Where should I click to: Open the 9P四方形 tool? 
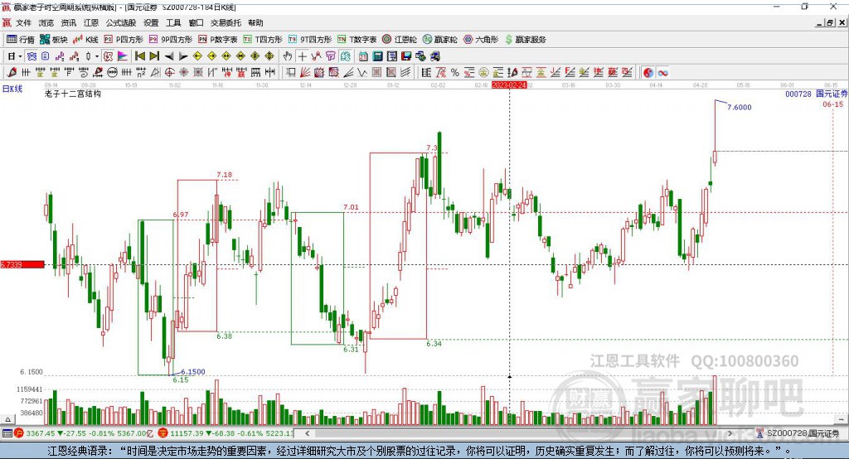(x=171, y=40)
